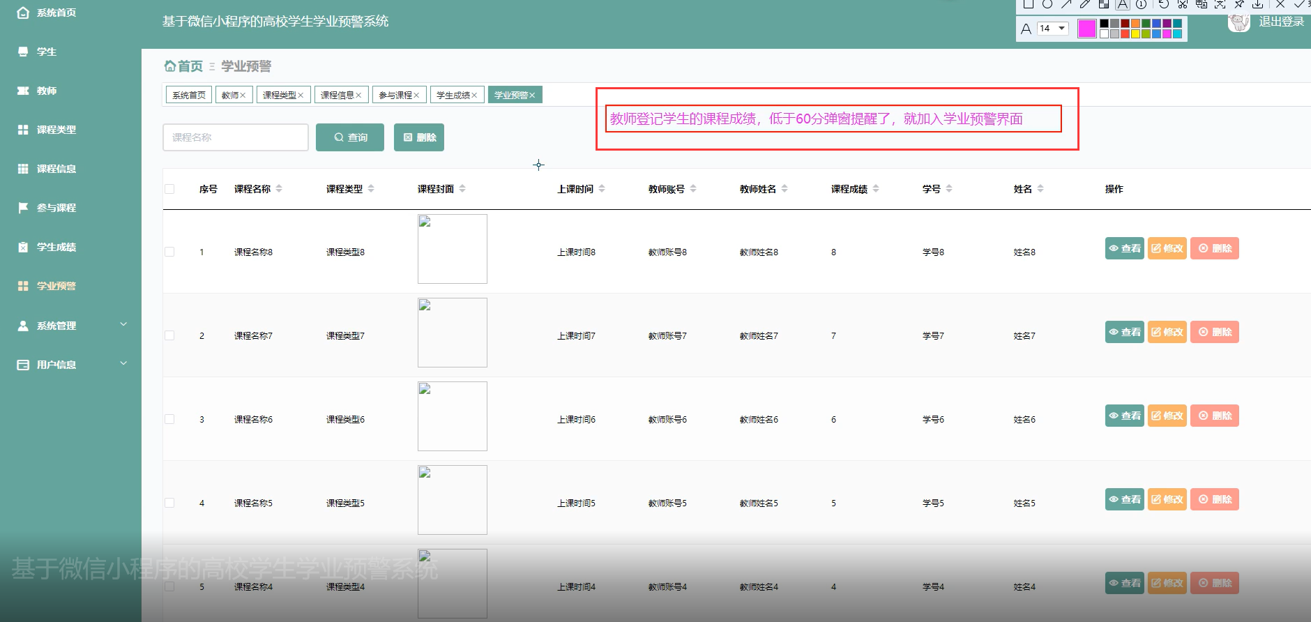Click the undo annotation icon
Screen dimensions: 1311x622
1163,4
